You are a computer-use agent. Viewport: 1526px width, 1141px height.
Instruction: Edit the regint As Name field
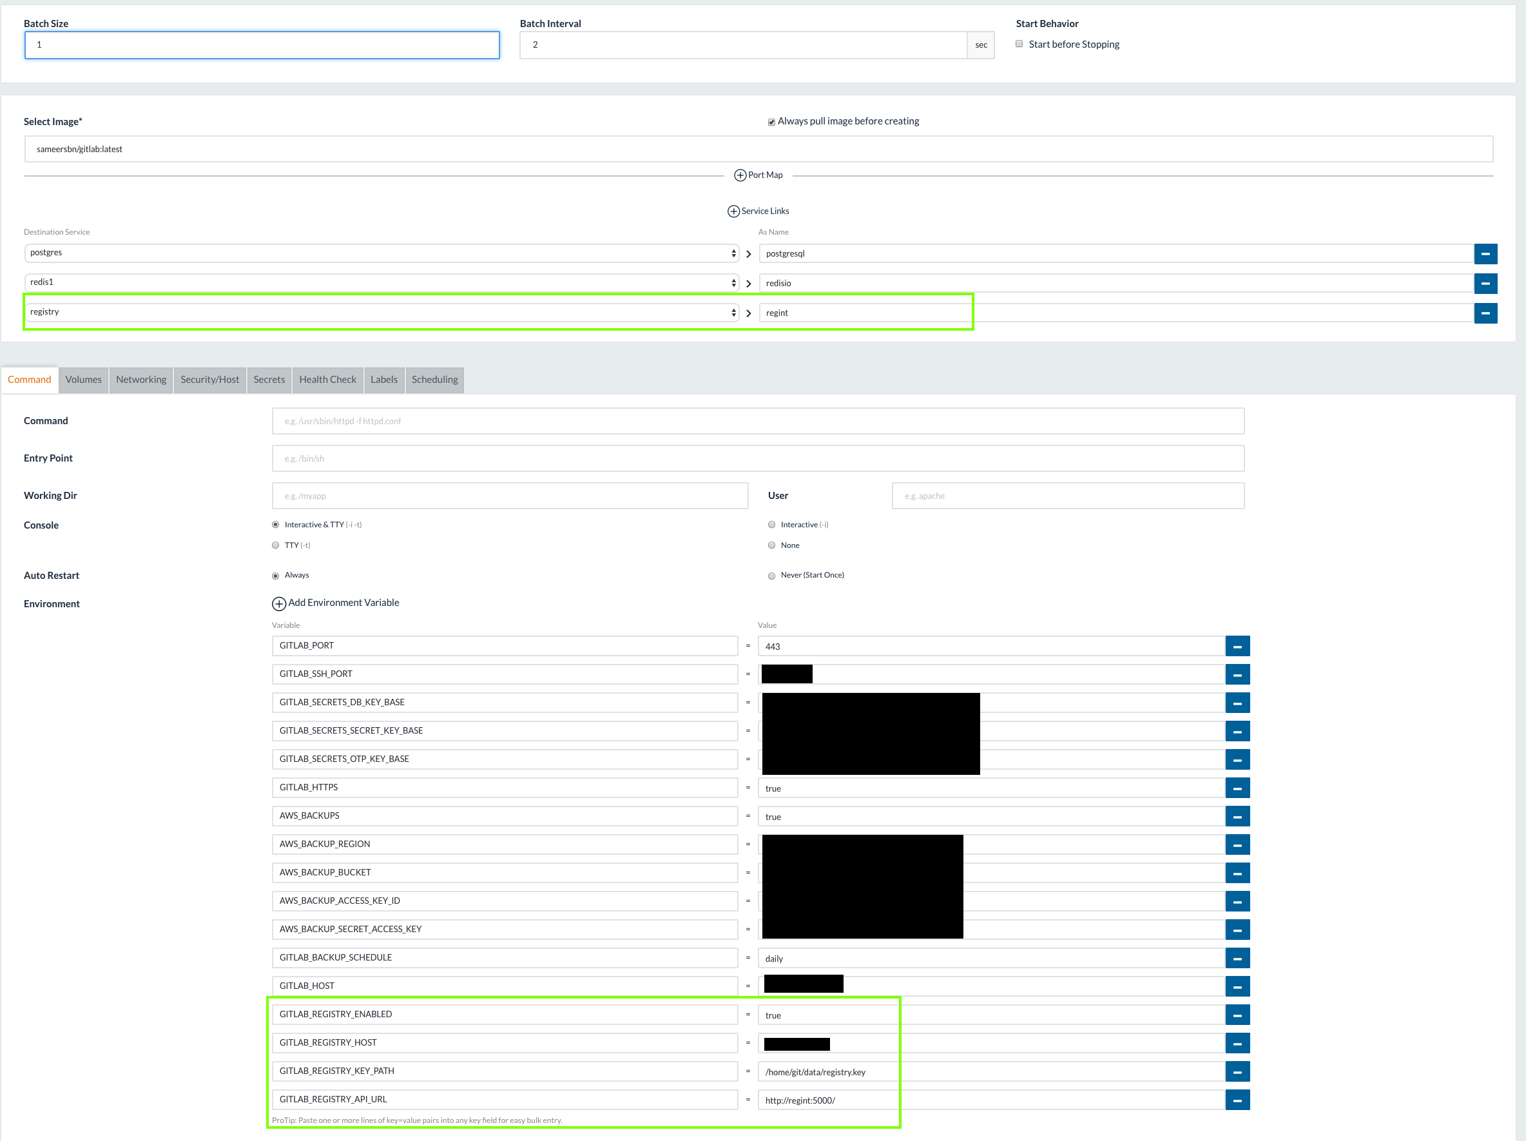(x=1116, y=313)
